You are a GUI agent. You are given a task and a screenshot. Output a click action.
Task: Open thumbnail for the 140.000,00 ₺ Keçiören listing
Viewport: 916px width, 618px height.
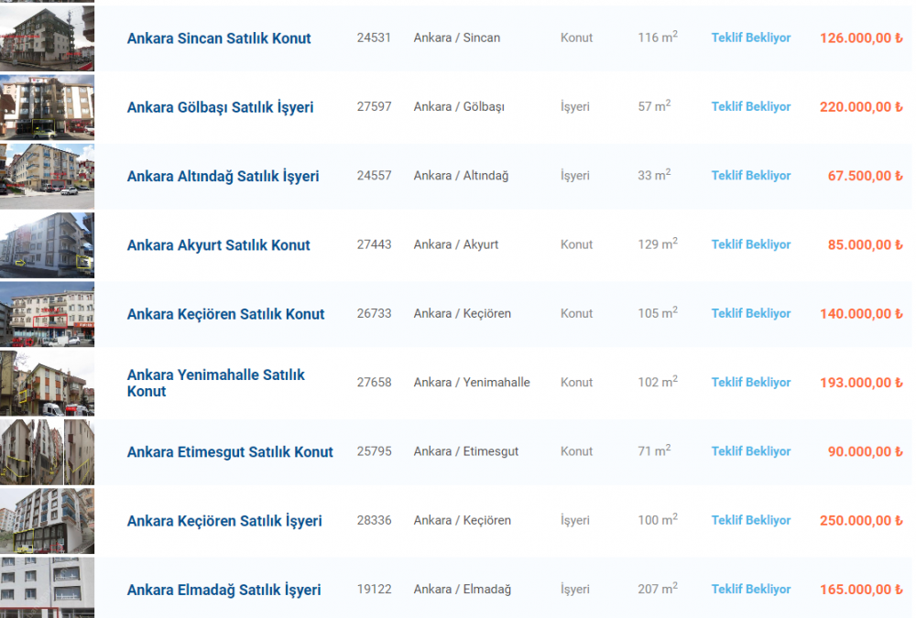click(x=47, y=314)
